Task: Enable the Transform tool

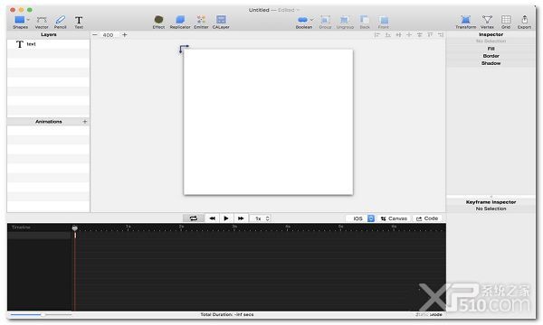Action: point(466,22)
